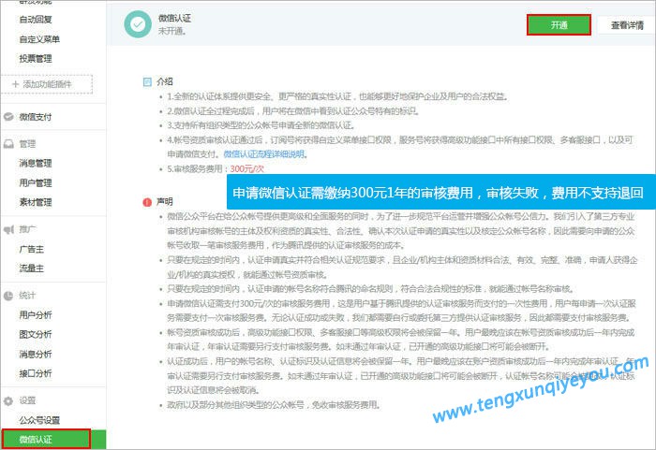
Task: Click the red 声明 warning icon
Action: coord(147,202)
